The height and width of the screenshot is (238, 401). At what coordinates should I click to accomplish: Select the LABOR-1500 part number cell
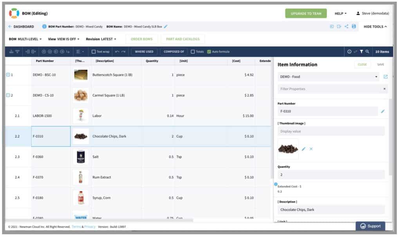51,116
